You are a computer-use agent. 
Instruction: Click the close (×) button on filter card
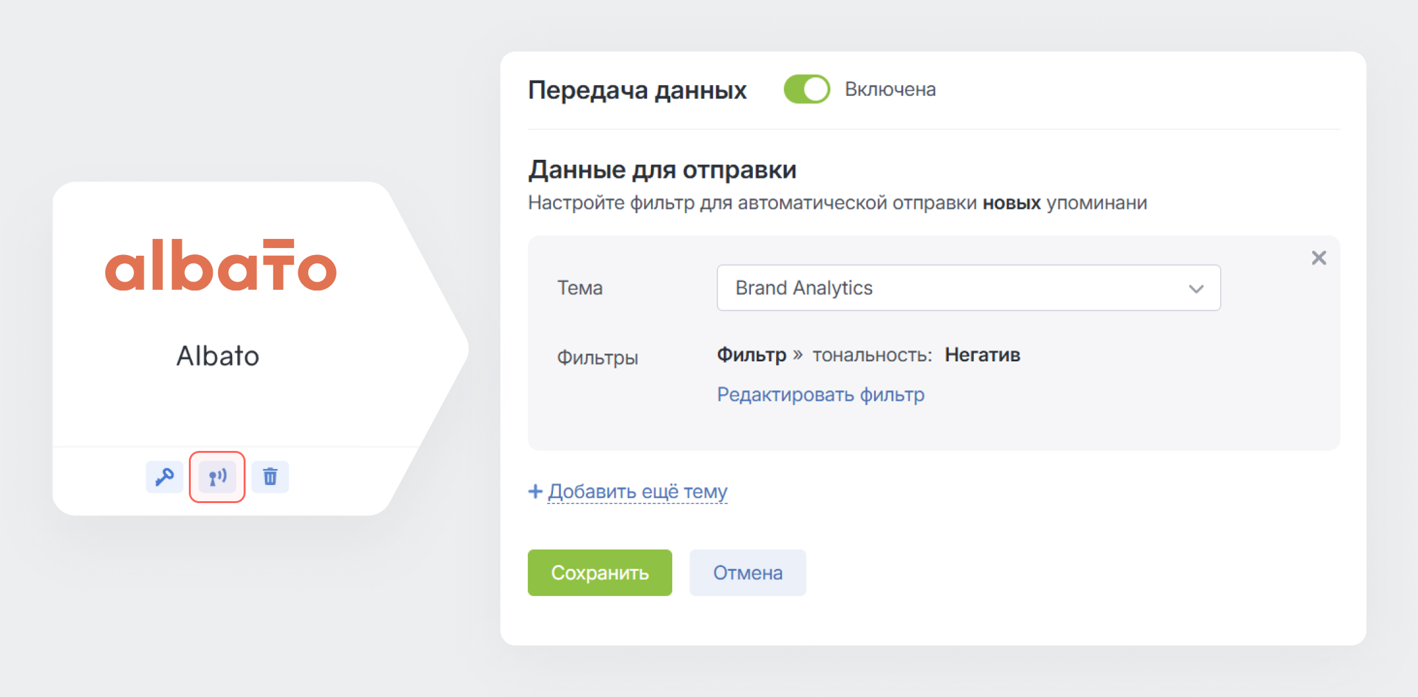[1319, 258]
